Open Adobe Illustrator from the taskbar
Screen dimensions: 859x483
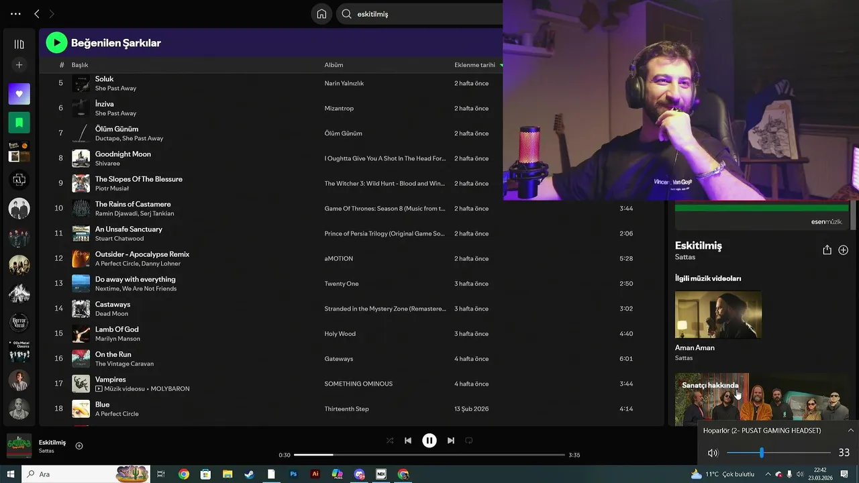[x=315, y=474]
